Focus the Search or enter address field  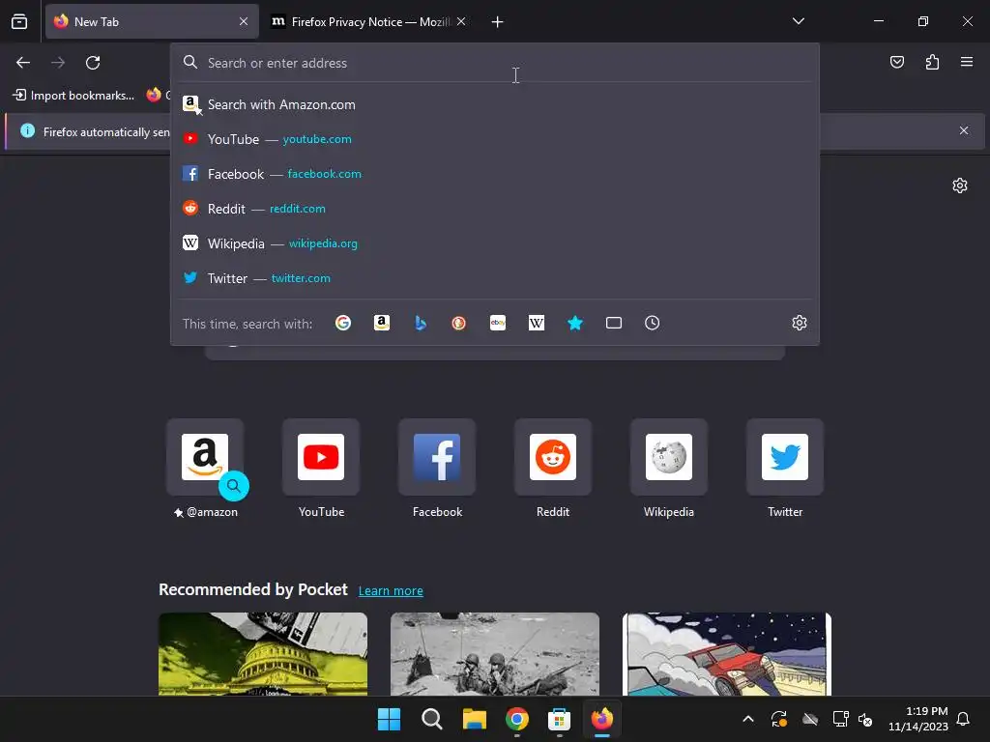495,63
